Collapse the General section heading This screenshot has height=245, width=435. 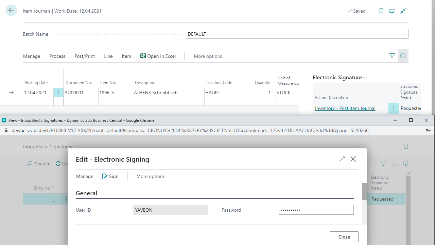click(86, 193)
